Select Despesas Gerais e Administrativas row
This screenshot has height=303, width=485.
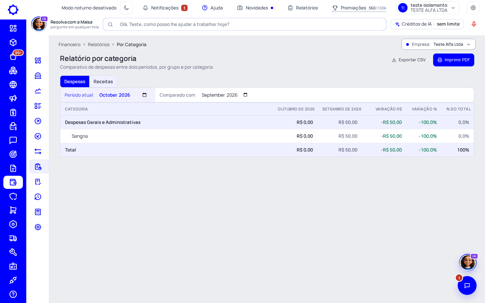(267, 122)
